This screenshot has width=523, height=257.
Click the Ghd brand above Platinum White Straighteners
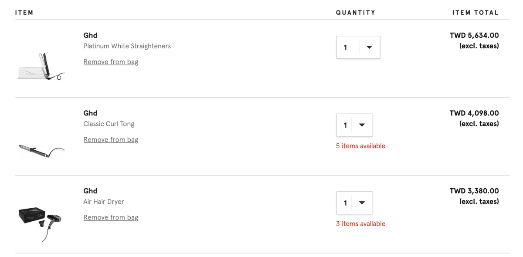[90, 35]
